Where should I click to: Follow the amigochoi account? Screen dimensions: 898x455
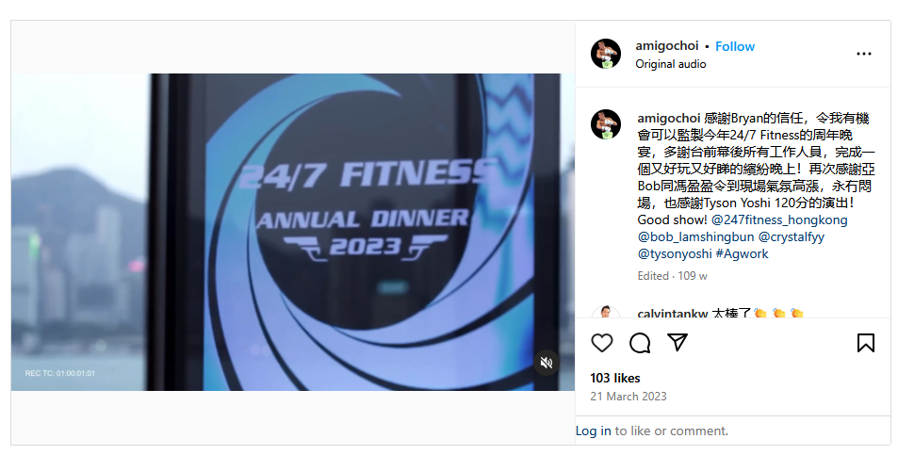[x=735, y=46]
